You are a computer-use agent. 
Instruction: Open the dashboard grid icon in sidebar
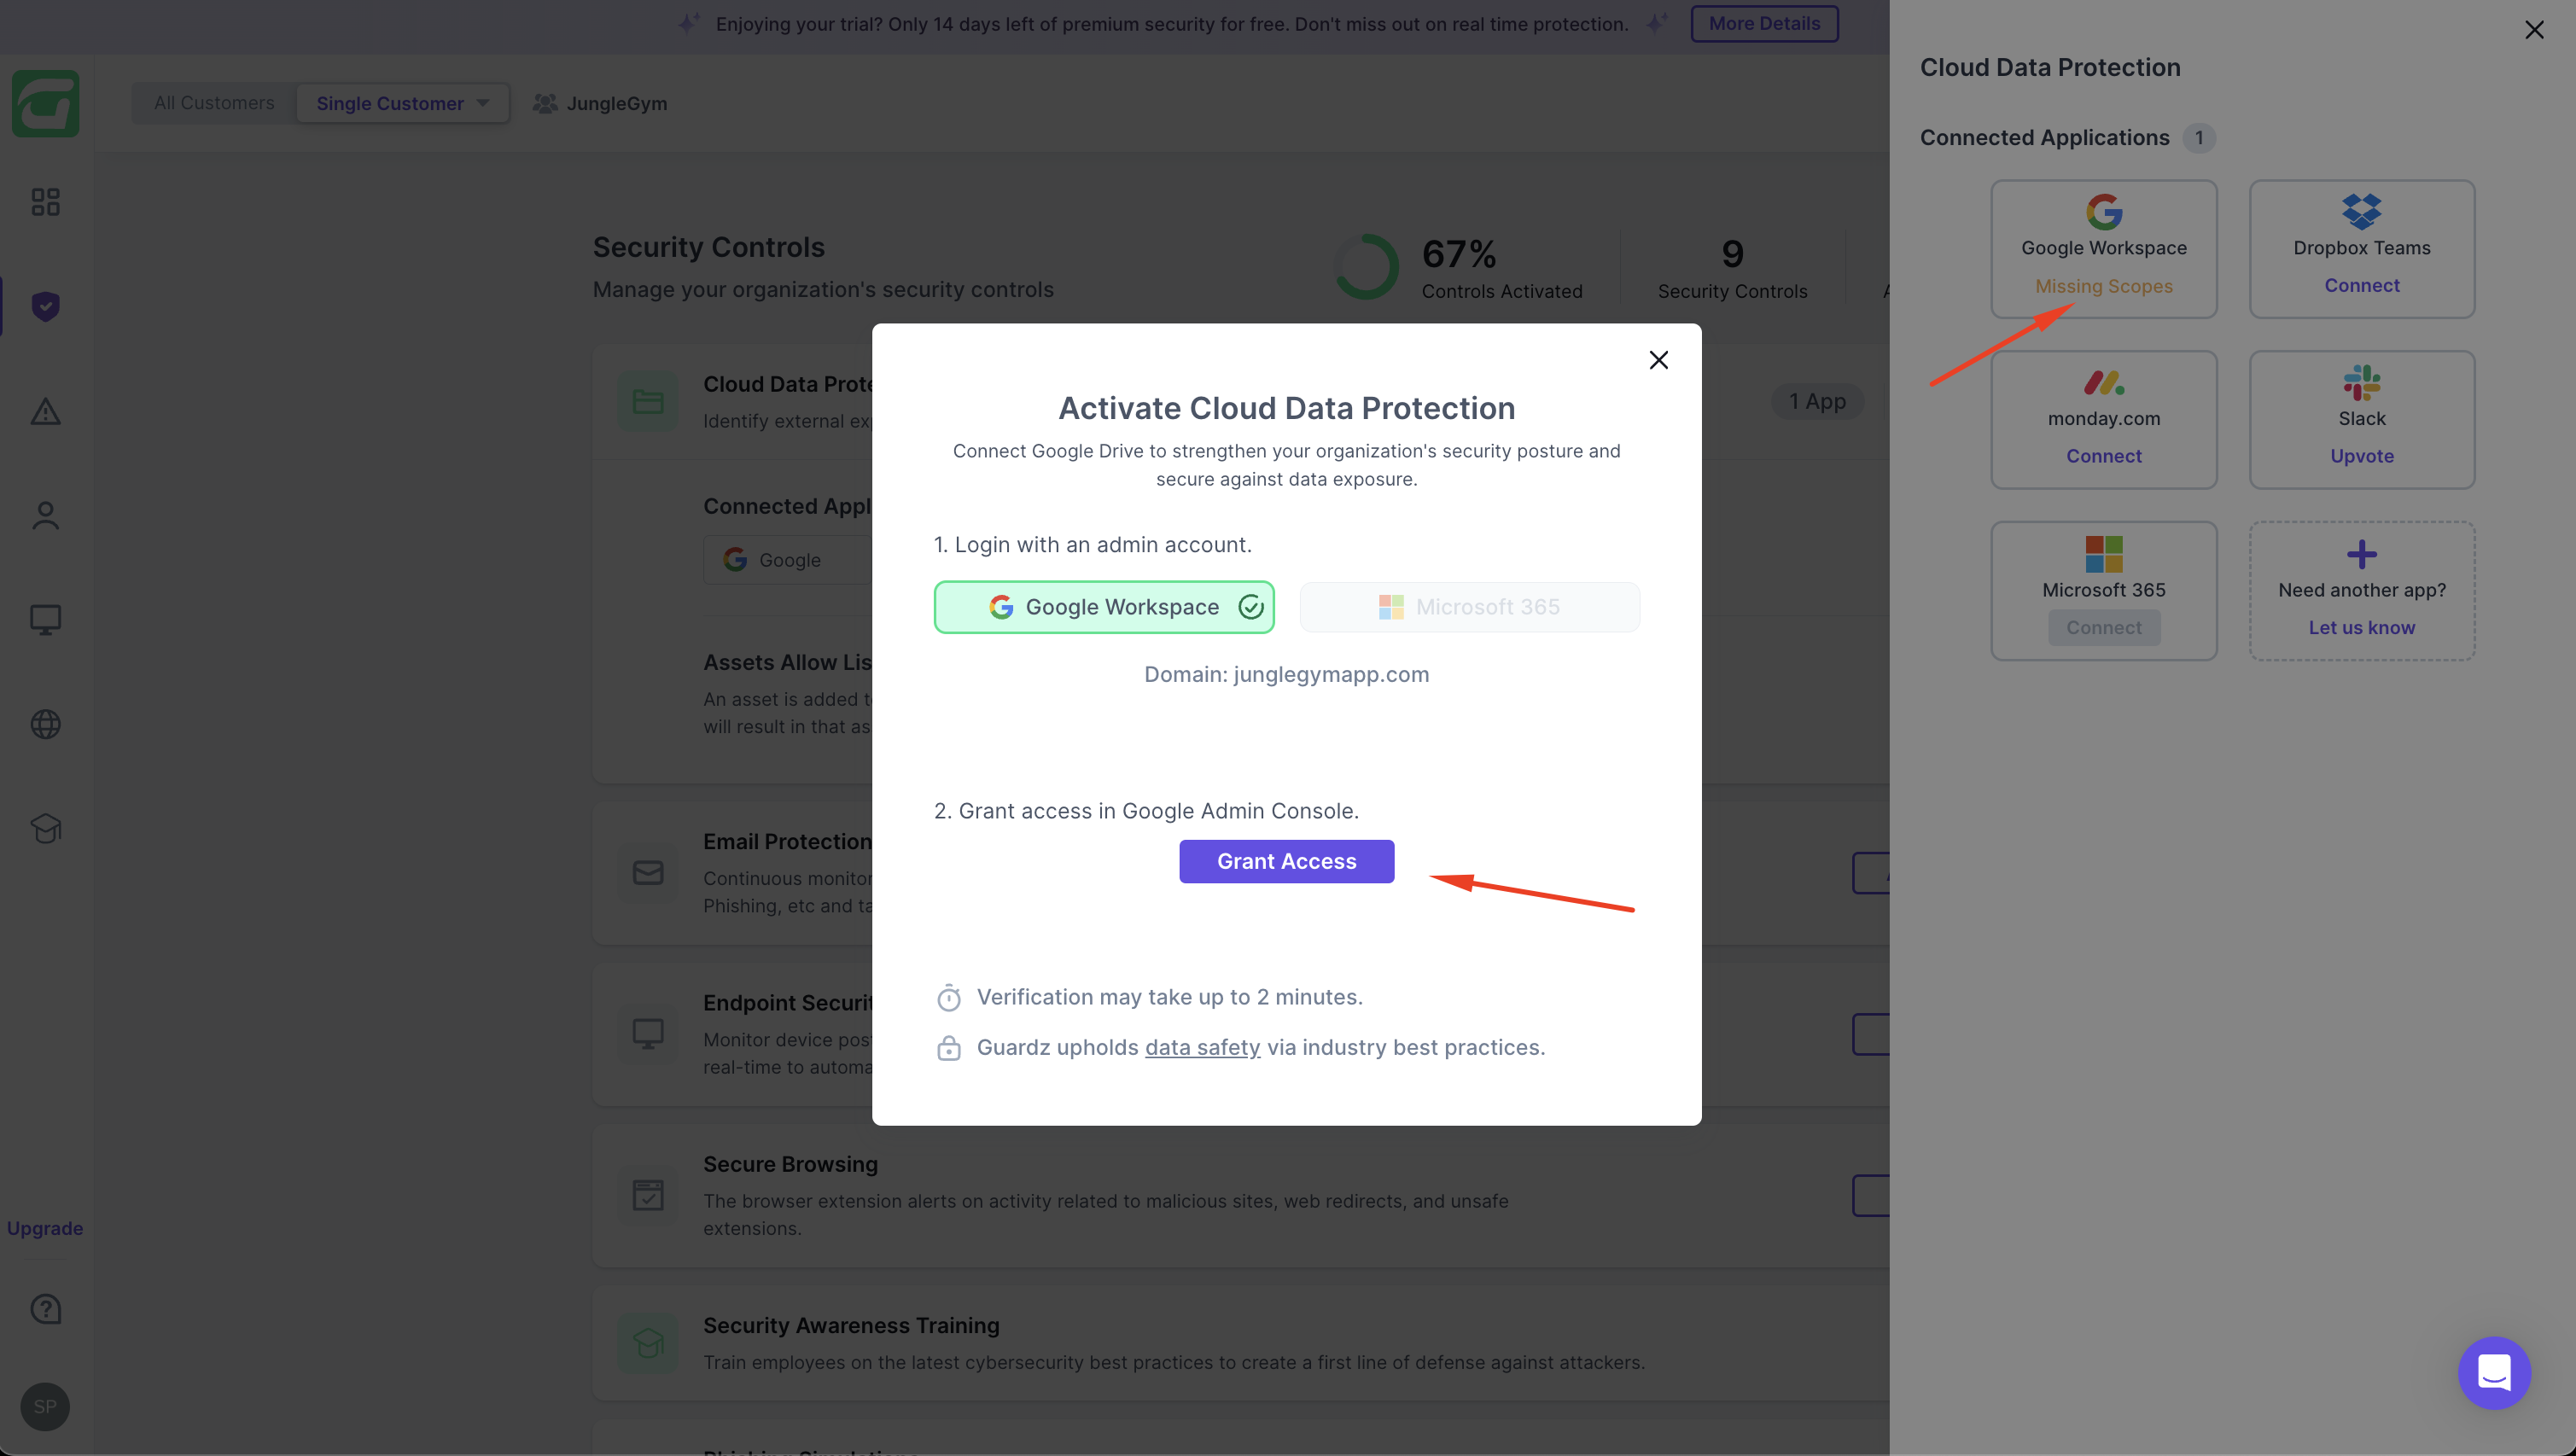click(45, 202)
